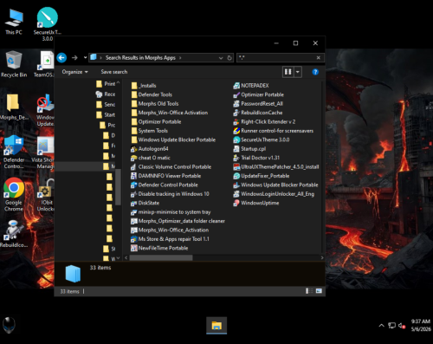Open the clock showing 9:37 AM
The height and width of the screenshot is (344, 433).
[x=421, y=325]
